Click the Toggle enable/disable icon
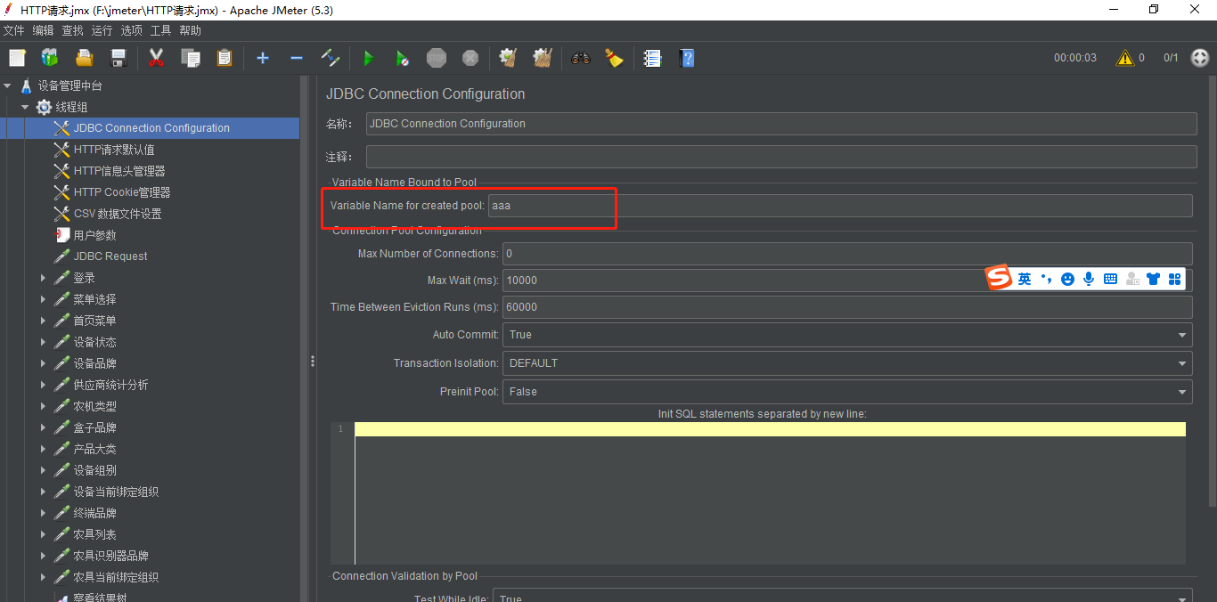The image size is (1217, 602). pos(331,58)
